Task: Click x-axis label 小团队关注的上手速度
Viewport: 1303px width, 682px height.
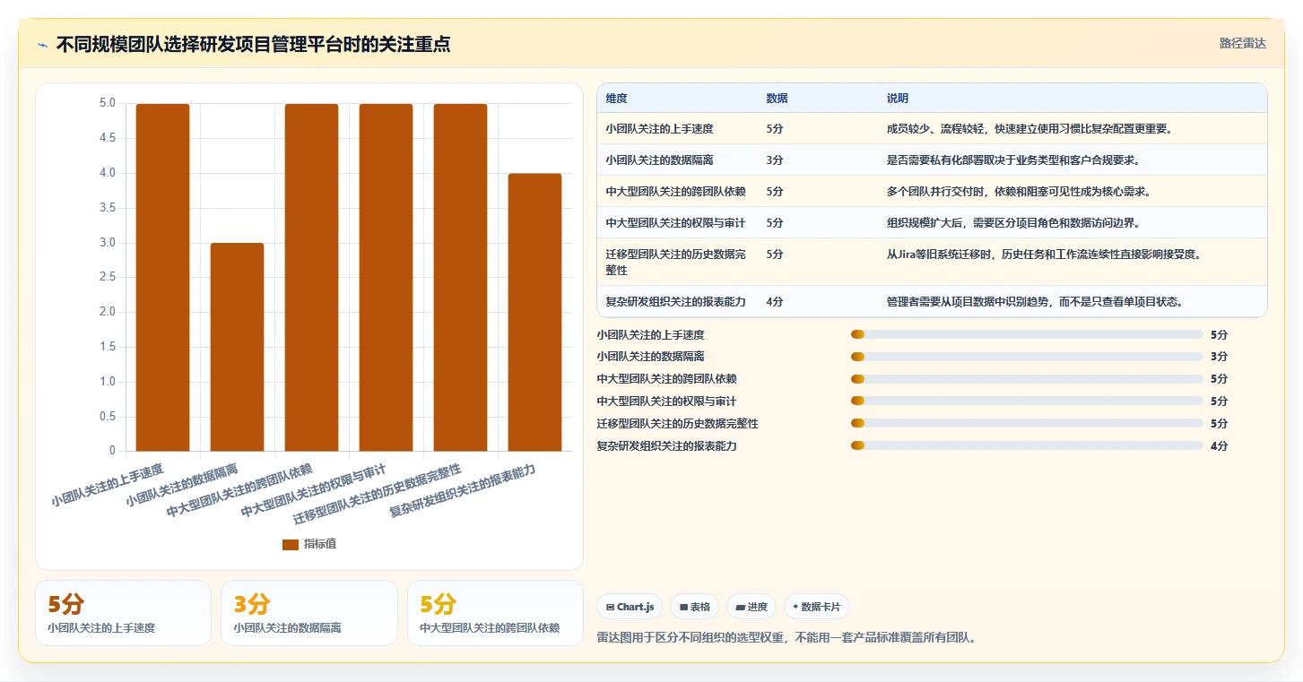Action: tap(108, 485)
